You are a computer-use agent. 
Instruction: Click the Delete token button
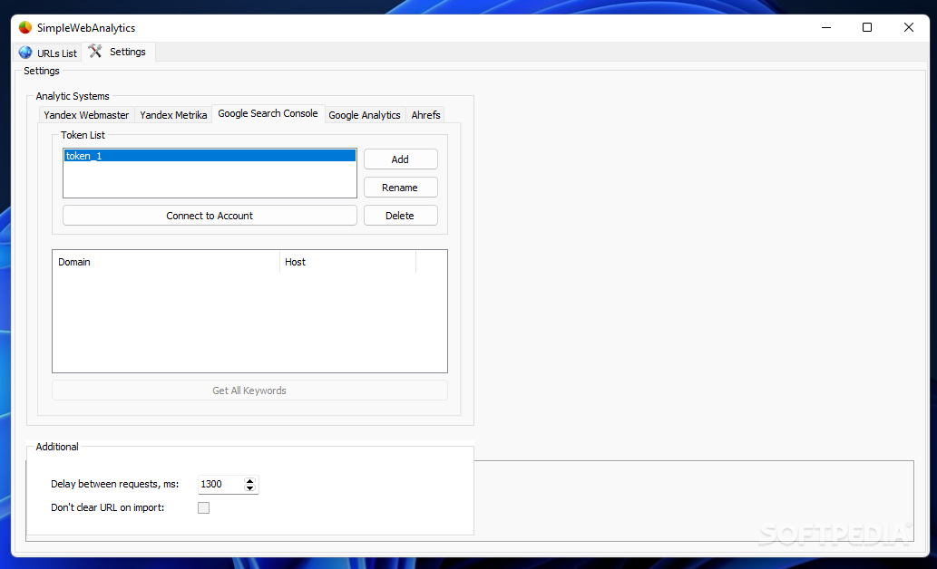[x=400, y=216]
